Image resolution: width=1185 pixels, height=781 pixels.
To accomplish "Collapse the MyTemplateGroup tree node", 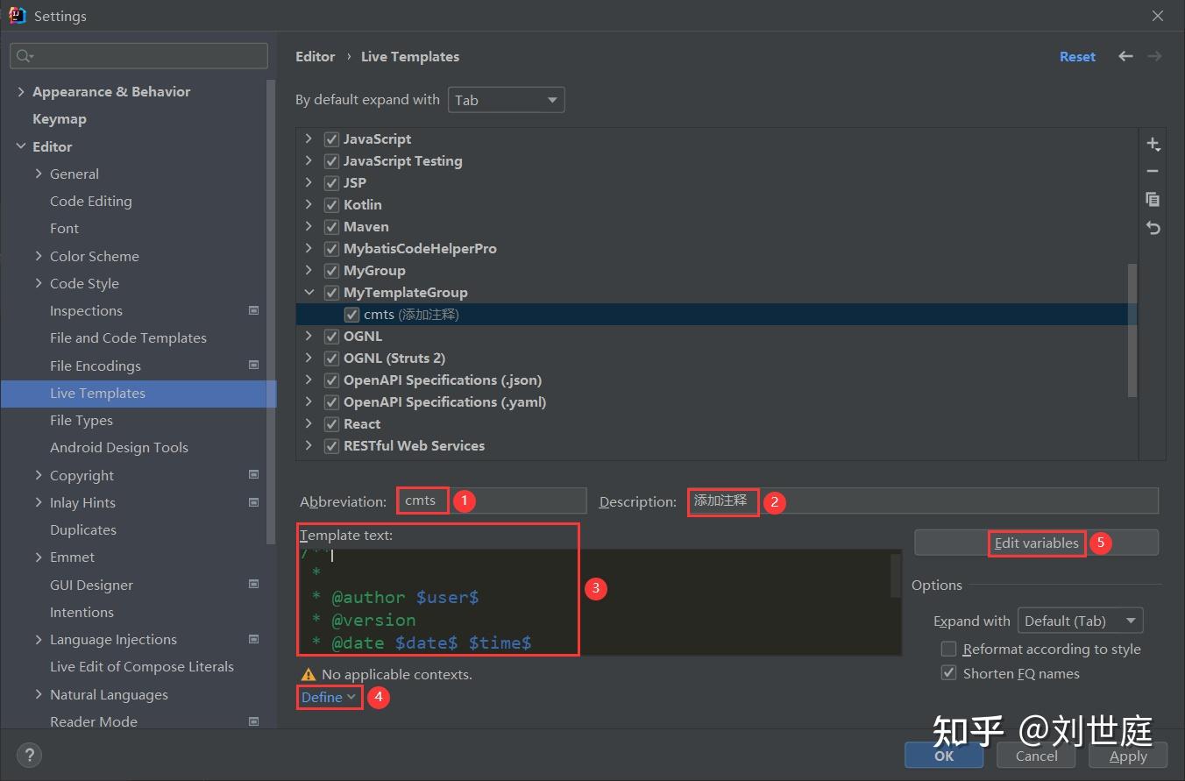I will tap(309, 293).
